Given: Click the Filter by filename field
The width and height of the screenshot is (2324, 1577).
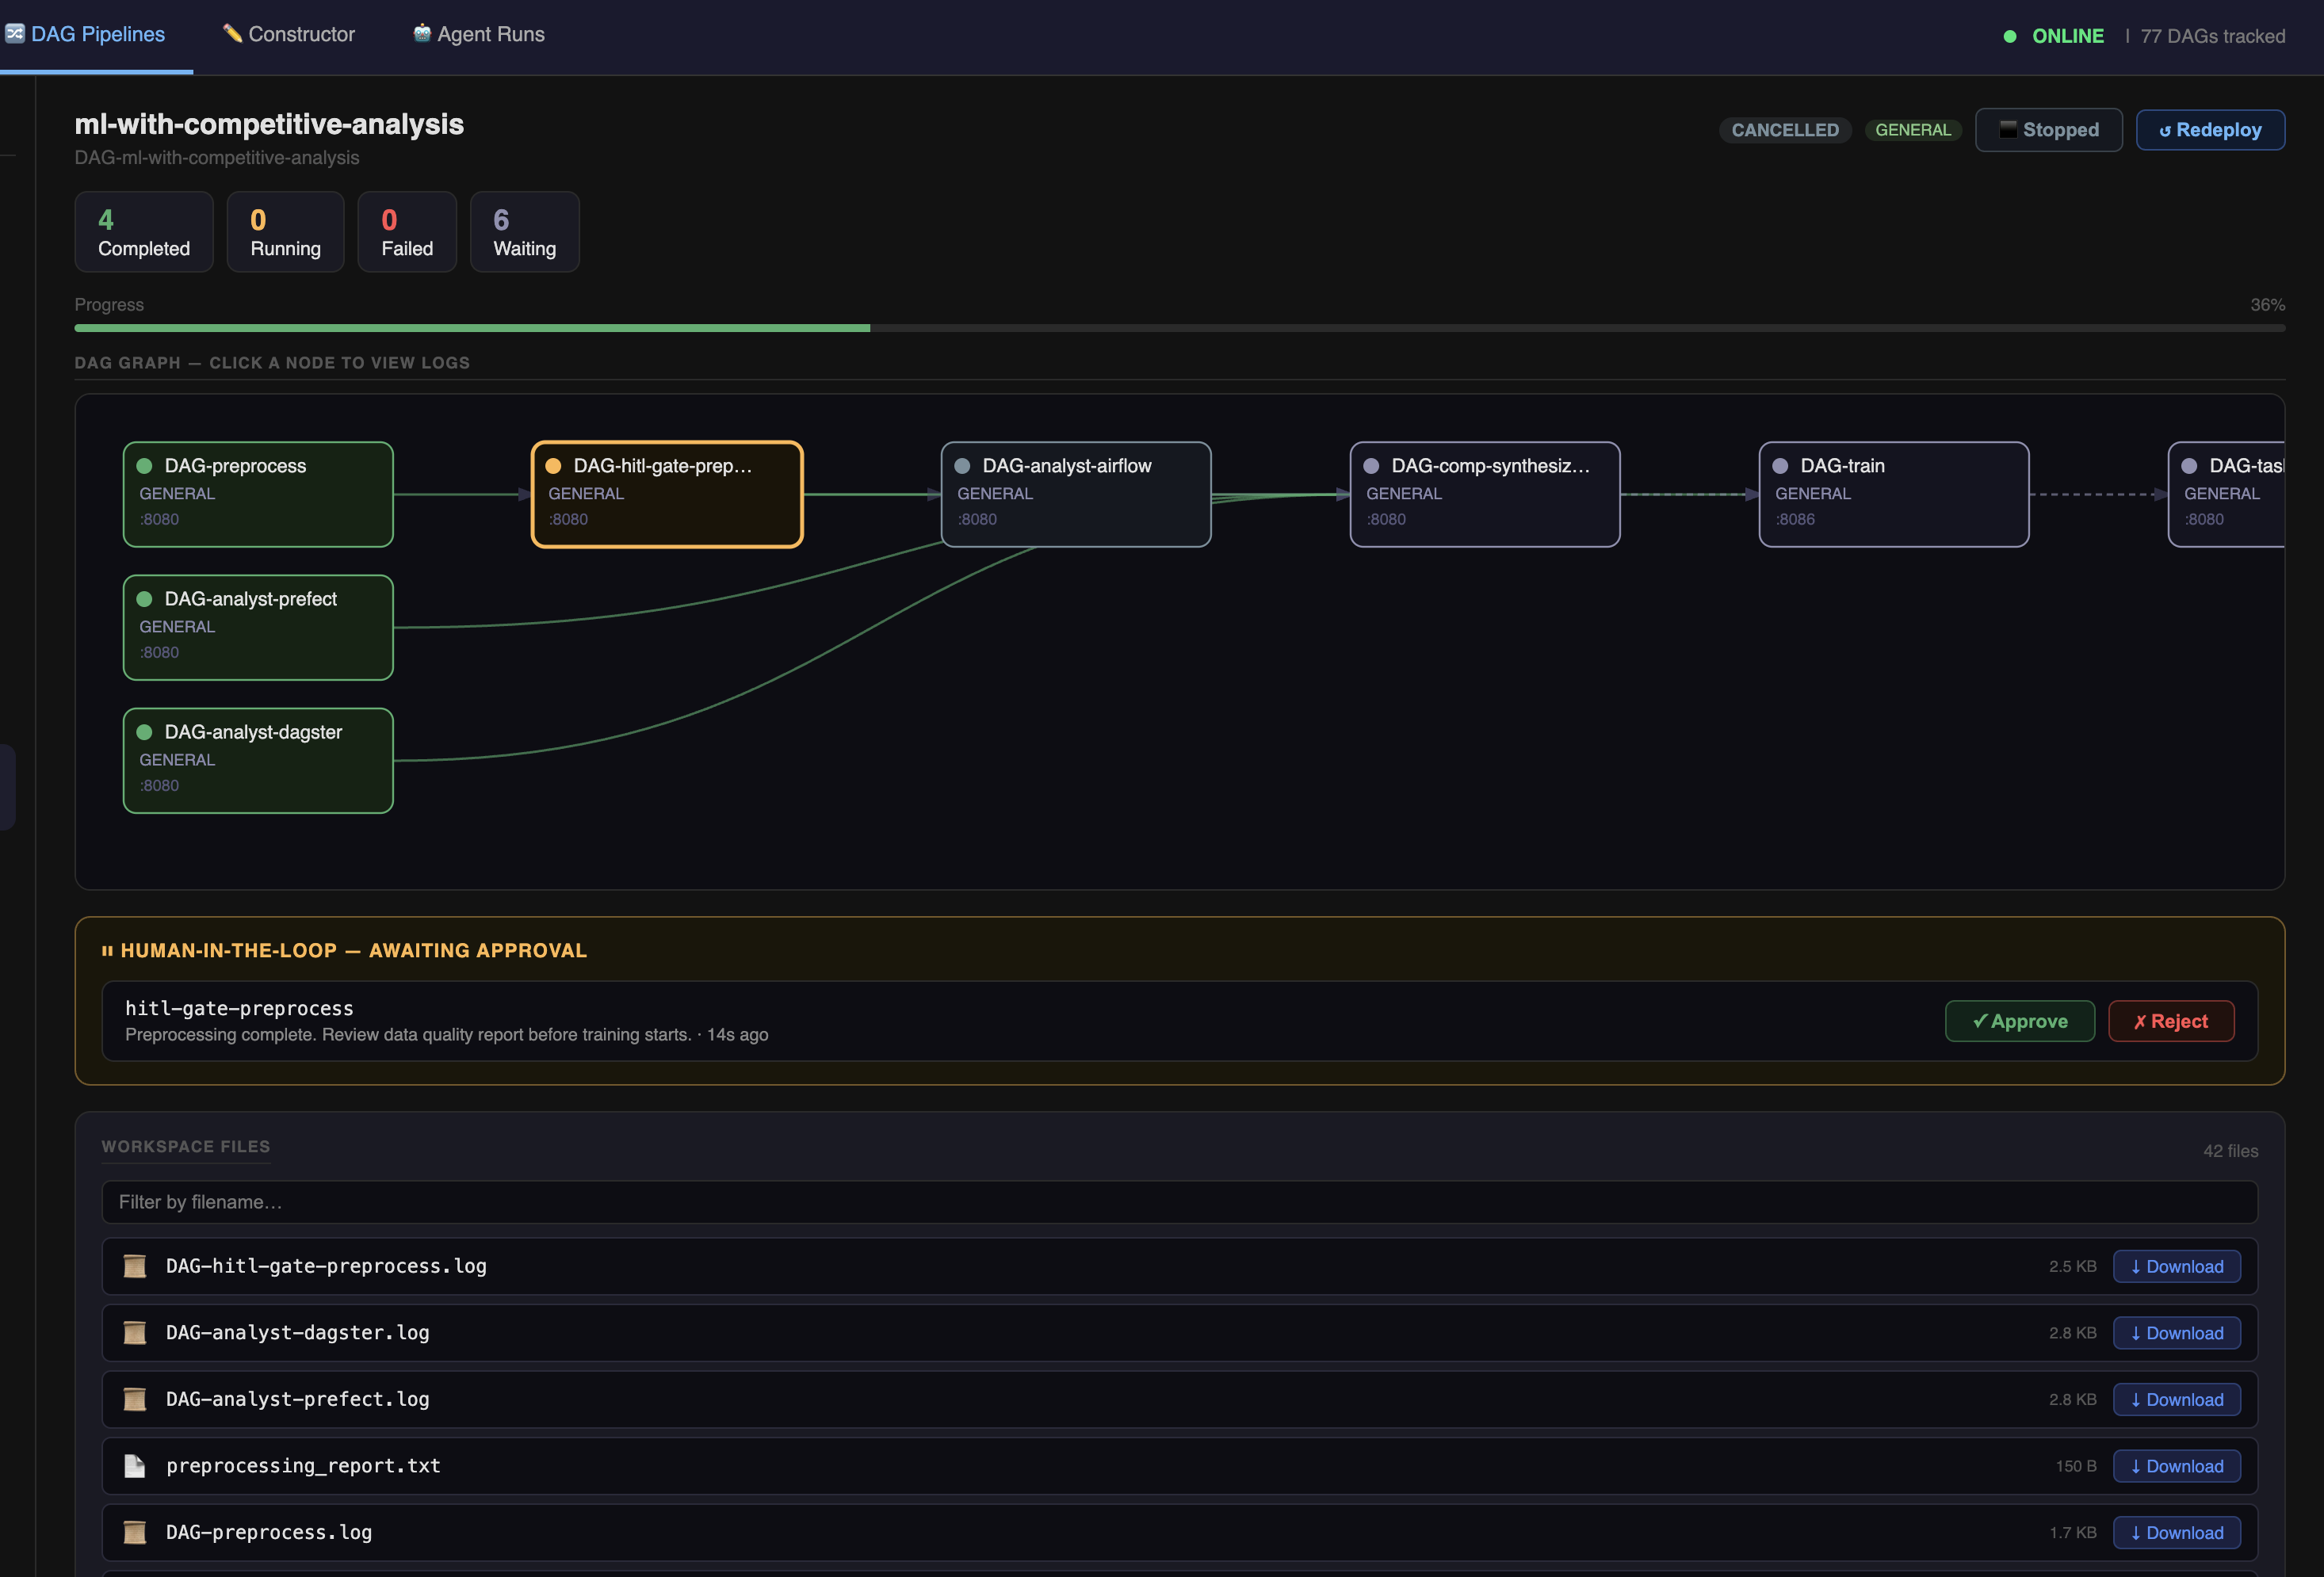Looking at the screenshot, I should coord(1179,1202).
